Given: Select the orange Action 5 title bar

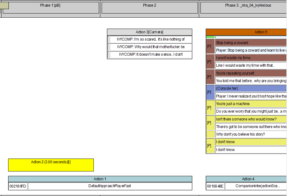Looking at the screenshot, I should coord(246,32).
